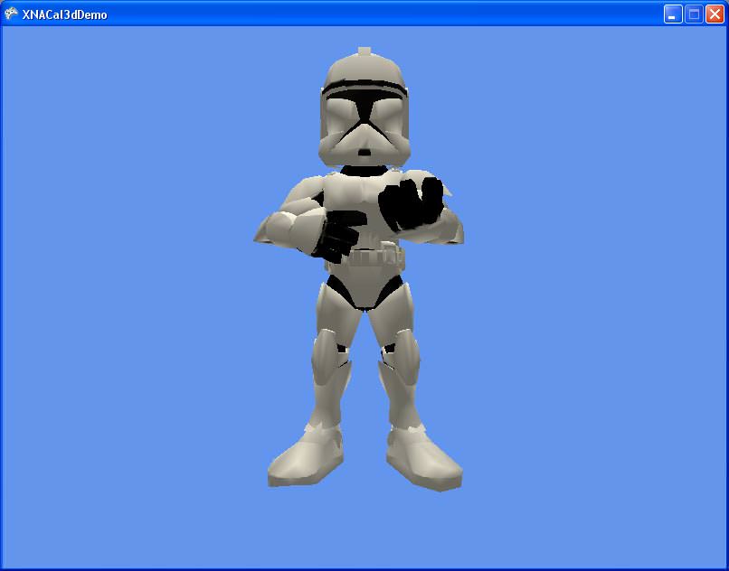Close the XNACal3dDemo window

pyautogui.click(x=715, y=14)
